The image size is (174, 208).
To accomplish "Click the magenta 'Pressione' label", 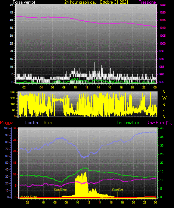I will [x=147, y=2].
